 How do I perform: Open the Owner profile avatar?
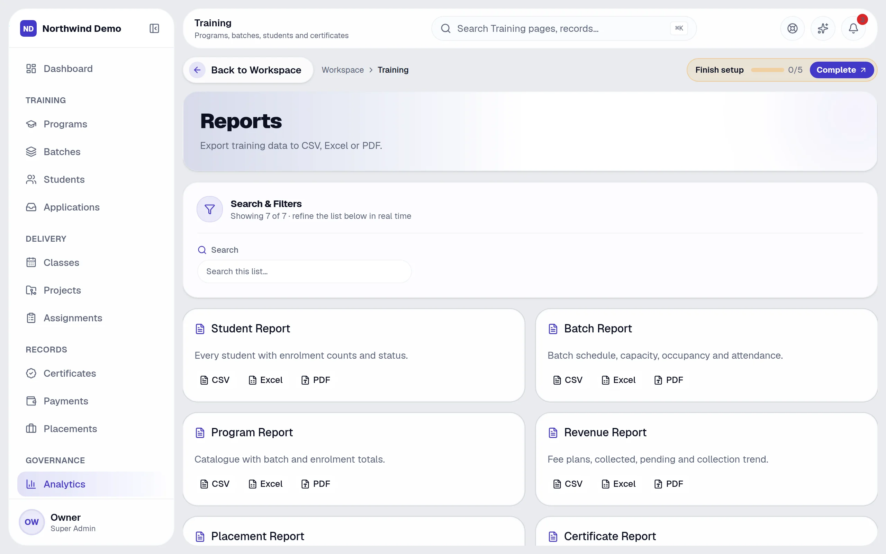[31, 522]
